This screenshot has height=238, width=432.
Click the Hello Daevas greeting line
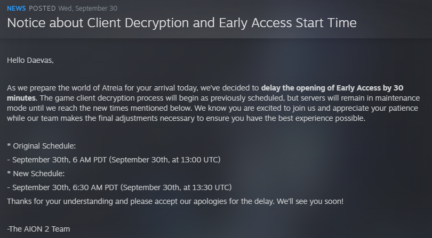pos(30,60)
